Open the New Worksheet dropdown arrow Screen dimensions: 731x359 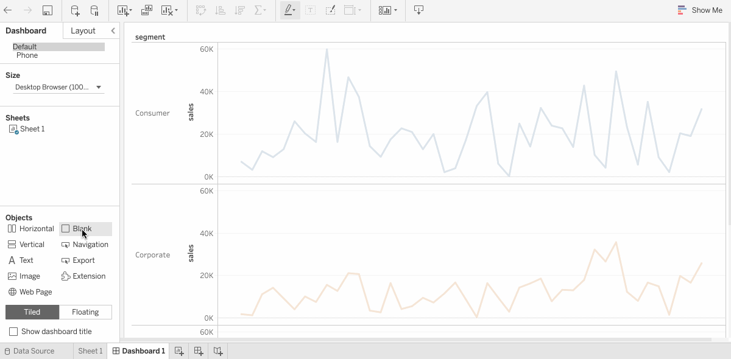tap(130, 10)
